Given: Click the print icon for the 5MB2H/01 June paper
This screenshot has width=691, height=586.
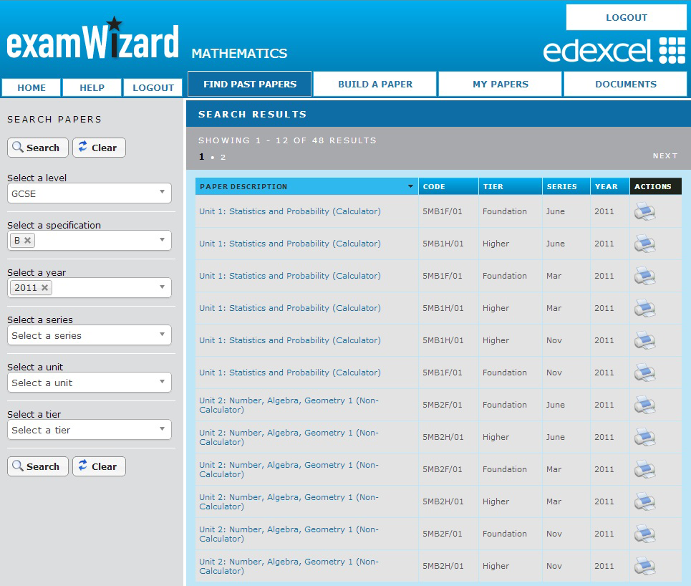Looking at the screenshot, I should [644, 437].
